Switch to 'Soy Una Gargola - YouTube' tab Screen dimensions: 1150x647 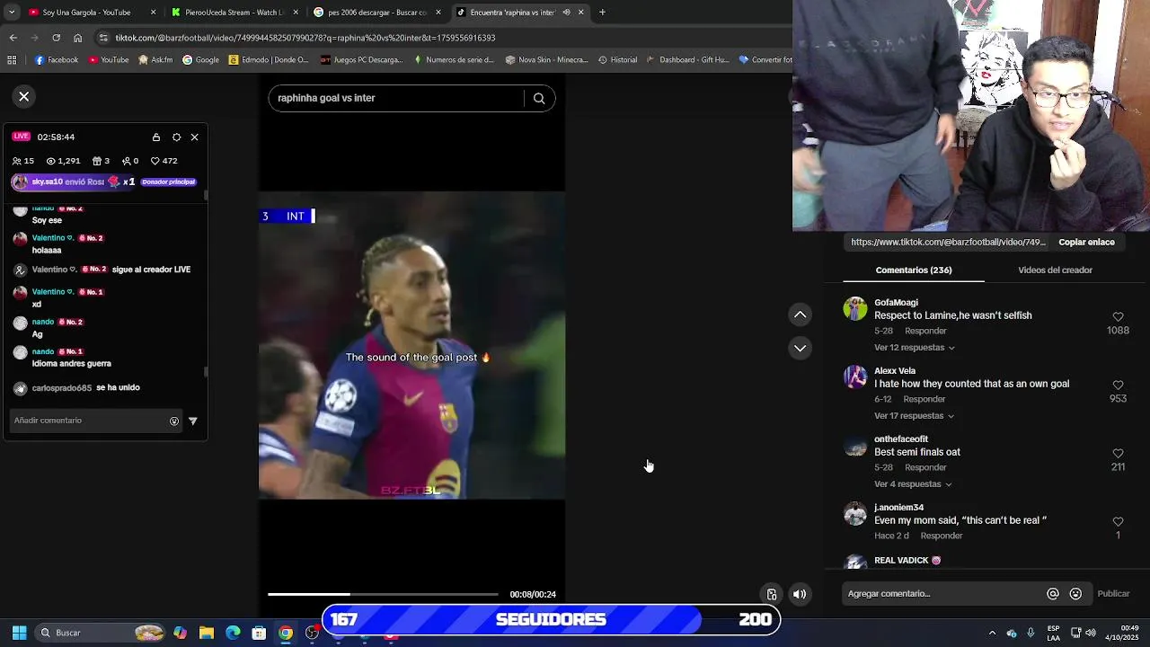(x=90, y=13)
